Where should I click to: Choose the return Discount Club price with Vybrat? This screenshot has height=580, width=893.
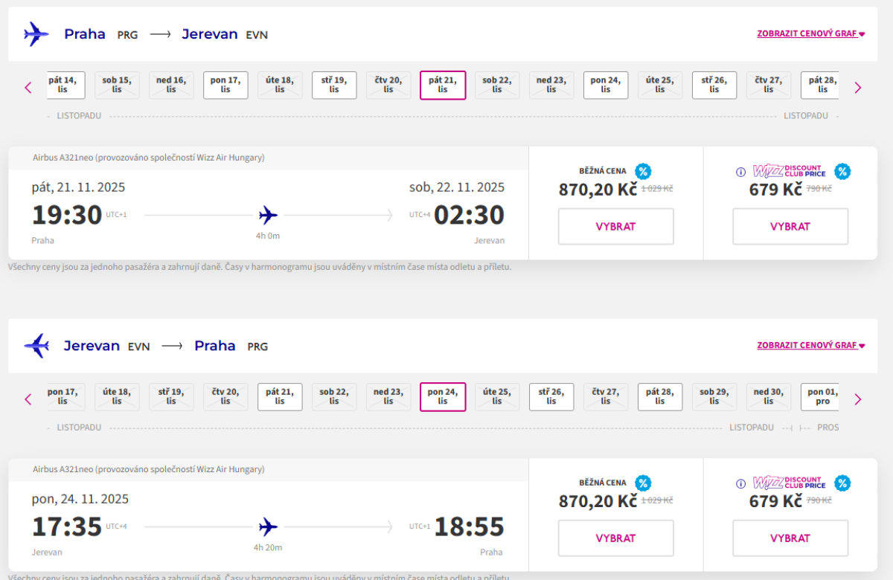(790, 538)
